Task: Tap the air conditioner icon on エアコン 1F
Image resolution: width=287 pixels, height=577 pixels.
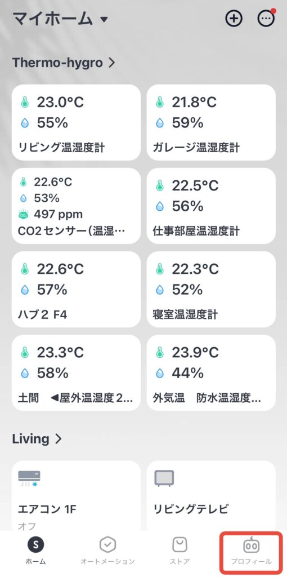Action: tap(29, 478)
